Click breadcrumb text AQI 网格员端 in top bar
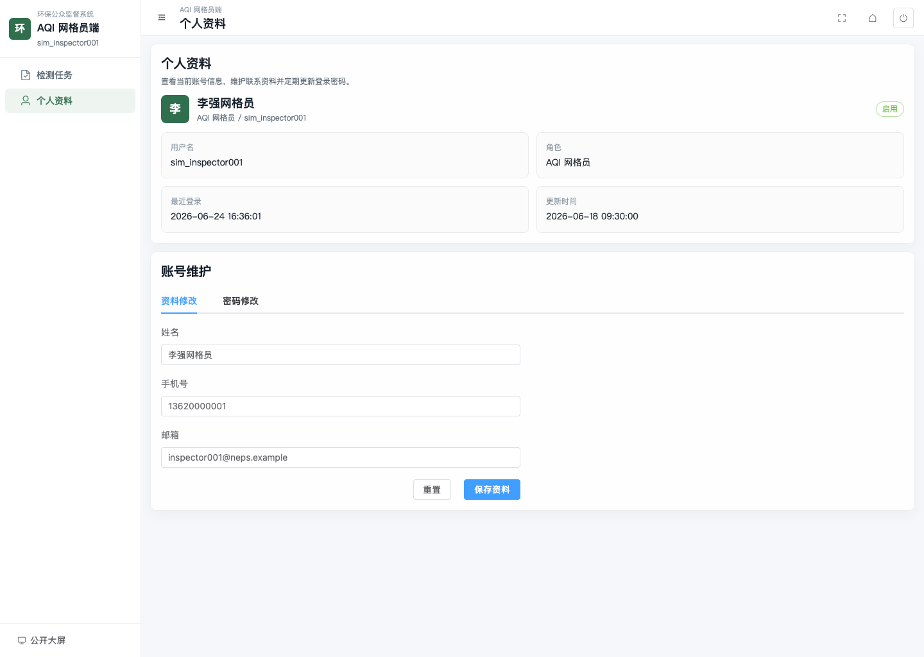 click(x=201, y=10)
